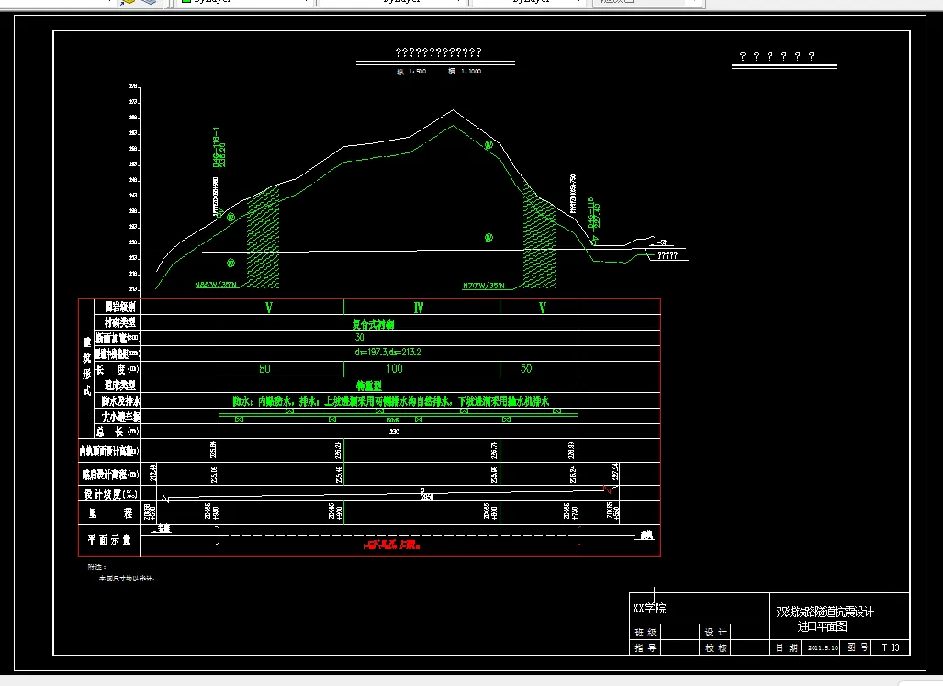This screenshot has height=686, width=943.
Task: Click the length value '80'
Action: (x=264, y=369)
